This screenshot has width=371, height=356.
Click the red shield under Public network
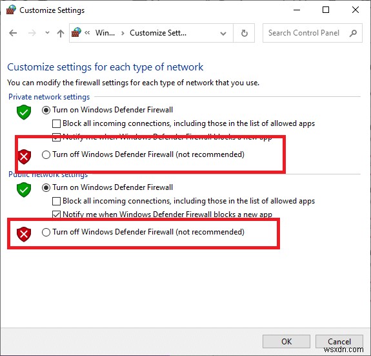pyautogui.click(x=24, y=234)
